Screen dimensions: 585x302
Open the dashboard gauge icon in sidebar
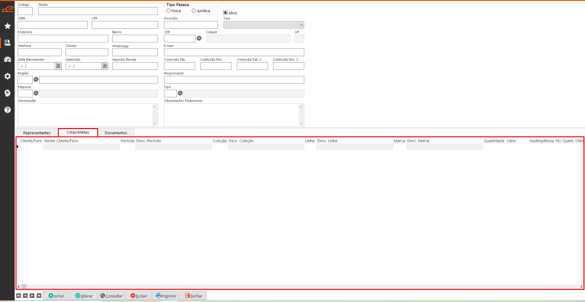coord(8,59)
